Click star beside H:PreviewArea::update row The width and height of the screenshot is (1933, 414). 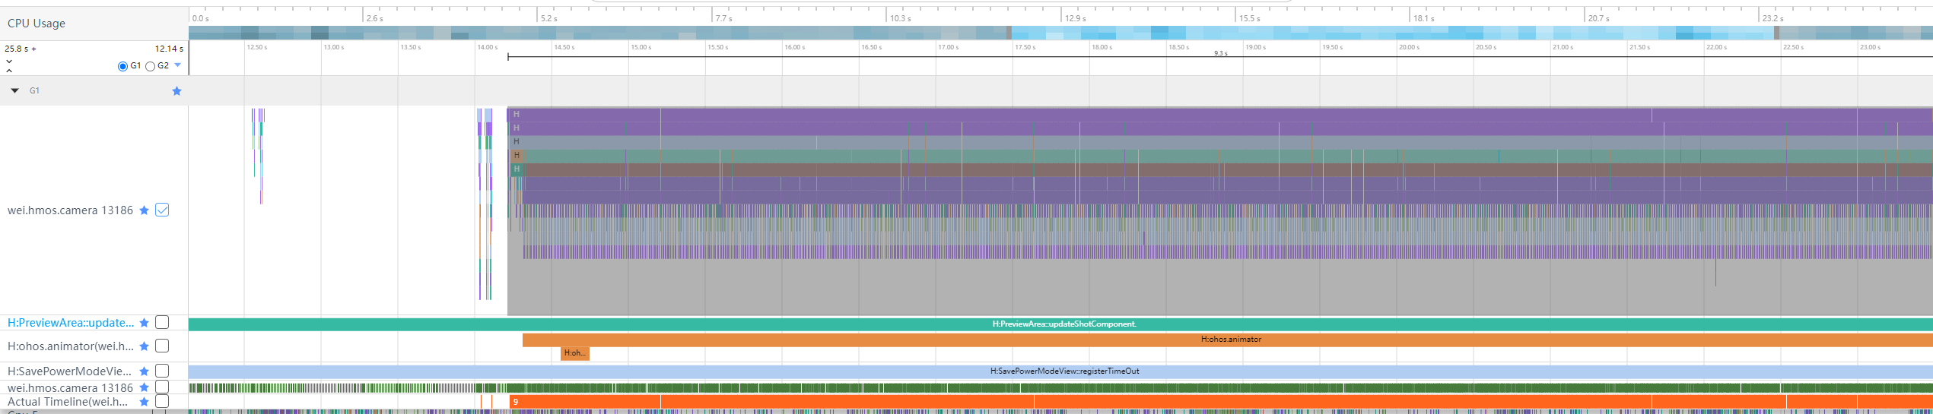[x=144, y=323]
